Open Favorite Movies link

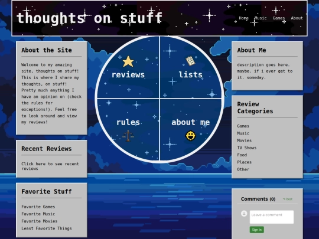[39, 221]
